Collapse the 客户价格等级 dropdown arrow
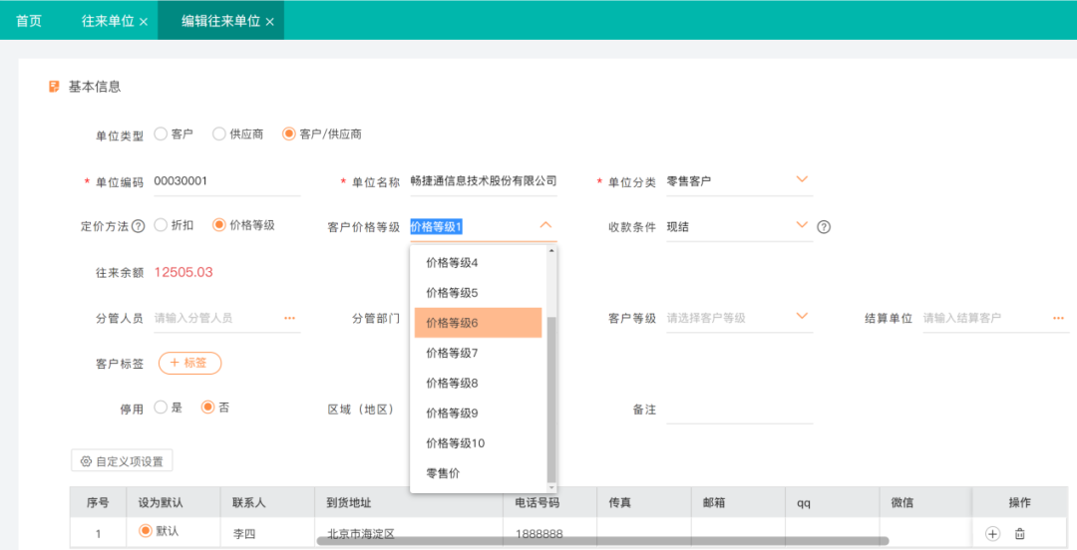This screenshot has width=1077, height=550. coord(545,225)
